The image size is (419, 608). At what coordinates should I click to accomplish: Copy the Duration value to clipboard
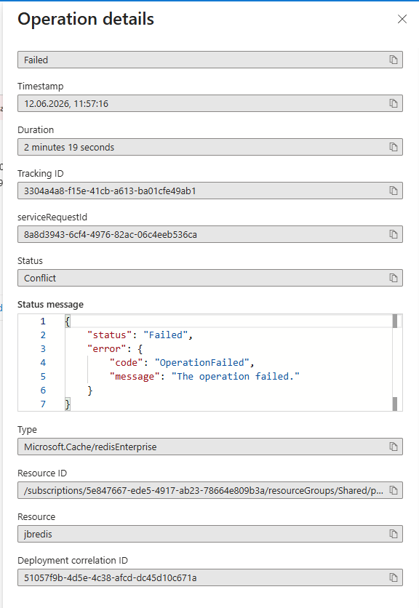coord(394,147)
